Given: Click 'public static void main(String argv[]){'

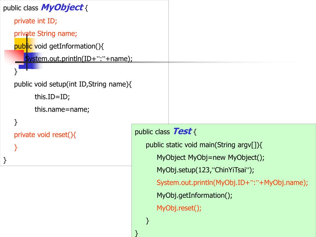Looking at the screenshot, I should tap(204, 145).
